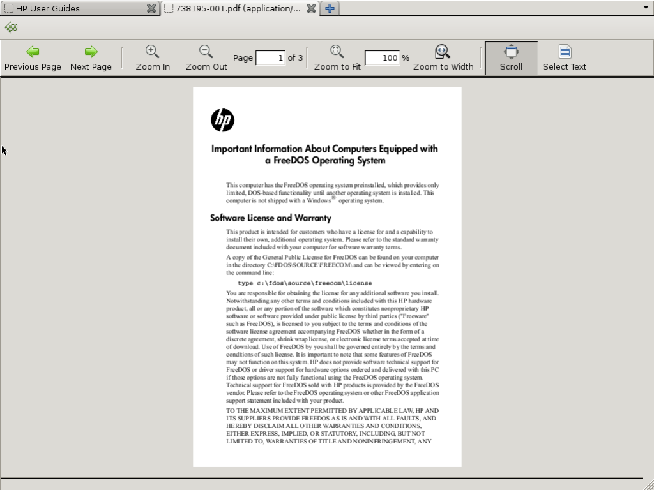Image resolution: width=654 pixels, height=490 pixels.
Task: Activate Zoom to Fit
Action: pos(337,58)
